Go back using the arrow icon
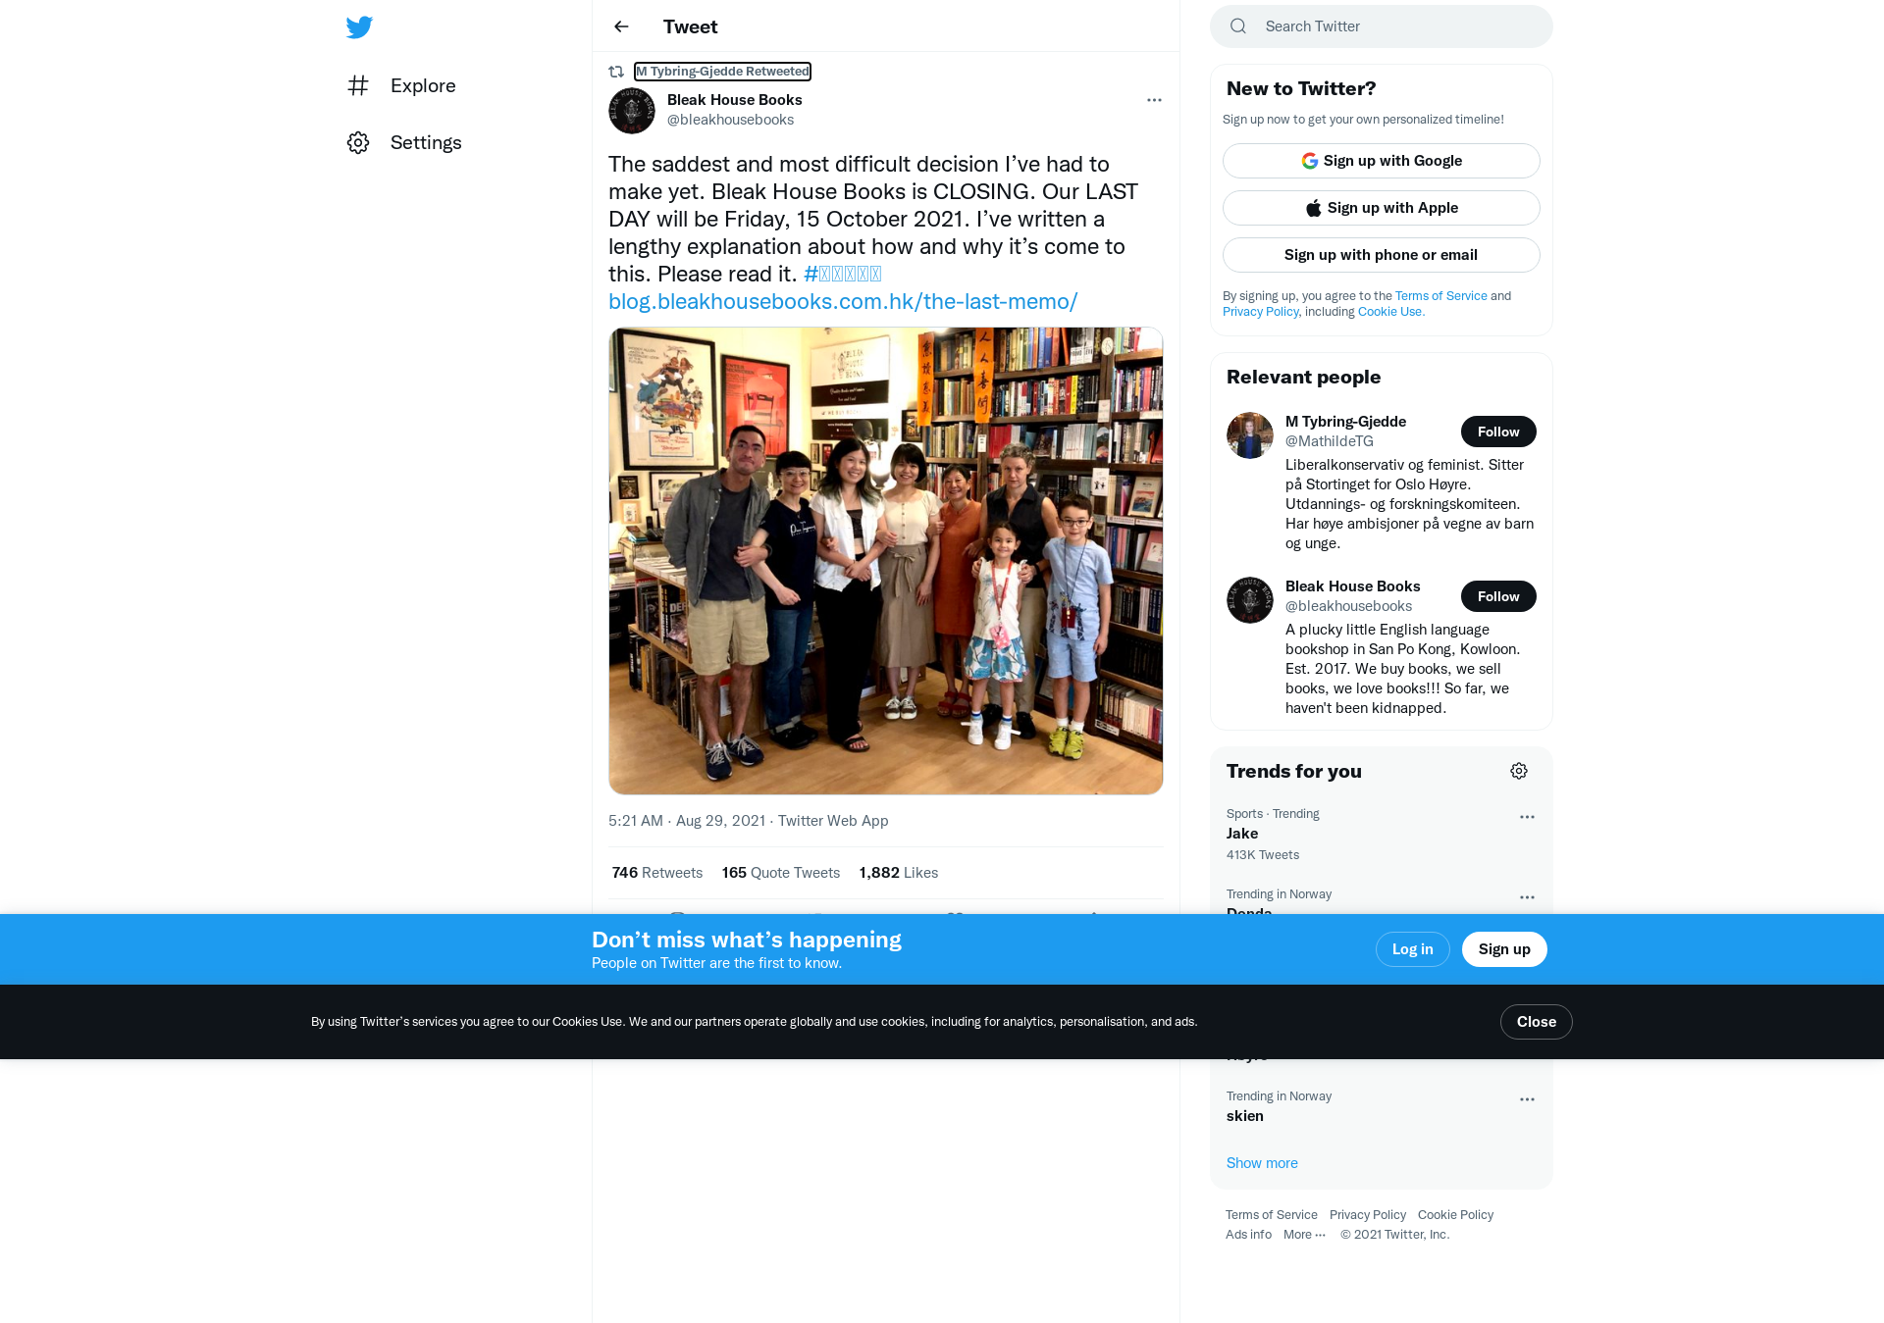 click(x=621, y=26)
